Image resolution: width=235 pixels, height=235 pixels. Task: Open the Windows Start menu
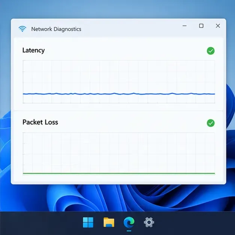click(88, 222)
